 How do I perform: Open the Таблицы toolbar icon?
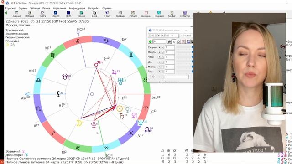click(120, 14)
